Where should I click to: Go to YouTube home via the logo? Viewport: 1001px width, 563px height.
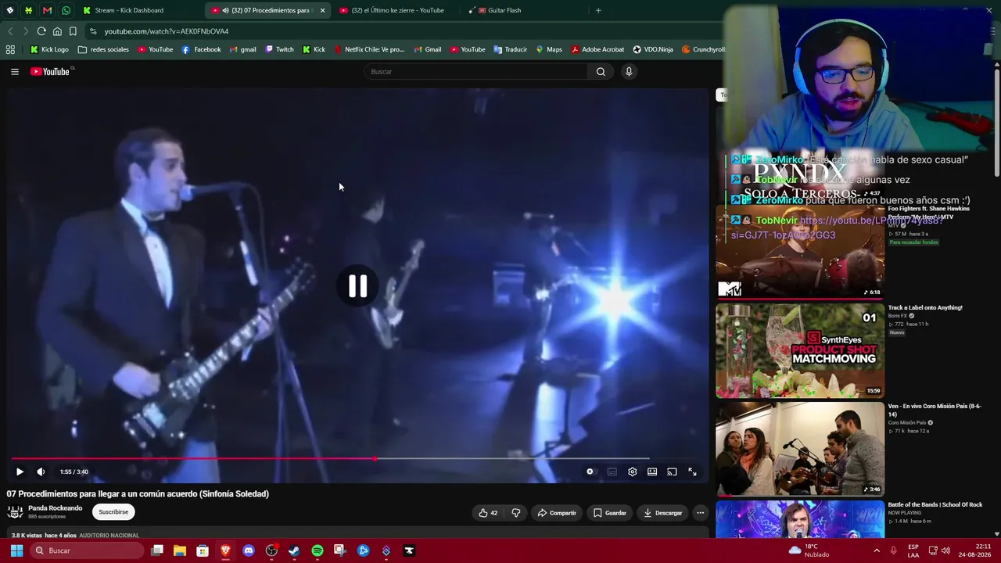pyautogui.click(x=50, y=72)
